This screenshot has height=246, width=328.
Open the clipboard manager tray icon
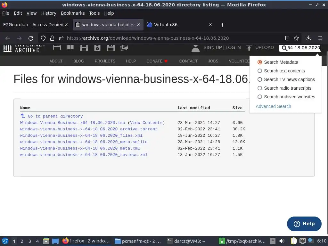[294, 241]
